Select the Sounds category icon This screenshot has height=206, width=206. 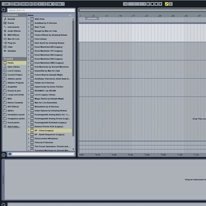pos(5,19)
